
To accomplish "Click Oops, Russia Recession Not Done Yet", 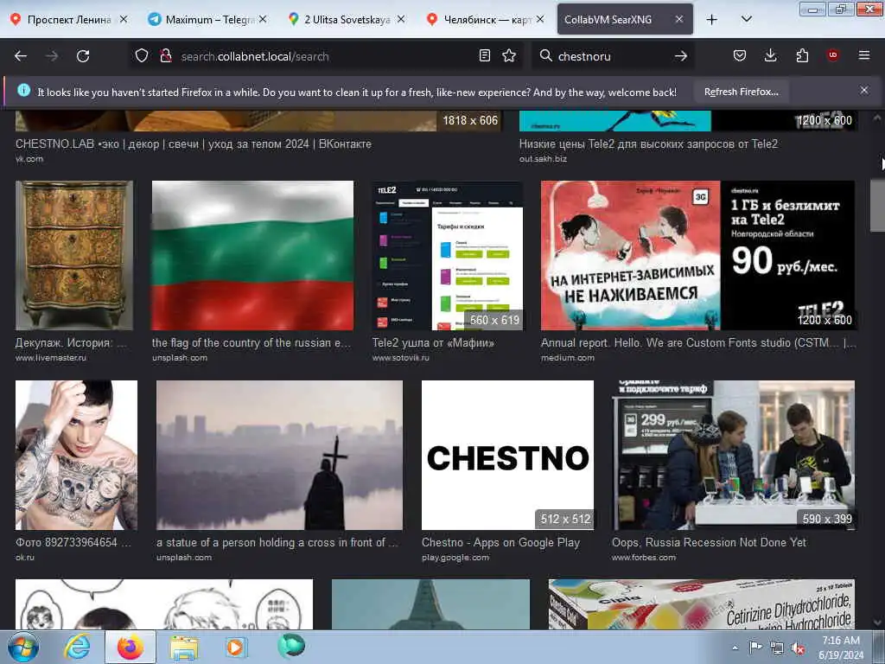I will click(x=709, y=543).
